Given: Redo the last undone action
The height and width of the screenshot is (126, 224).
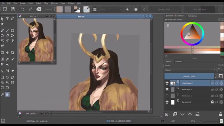Looking at the screenshot, I should pos(30,9).
